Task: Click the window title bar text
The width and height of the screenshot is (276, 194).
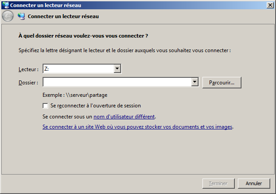Action: (x=45, y=5)
